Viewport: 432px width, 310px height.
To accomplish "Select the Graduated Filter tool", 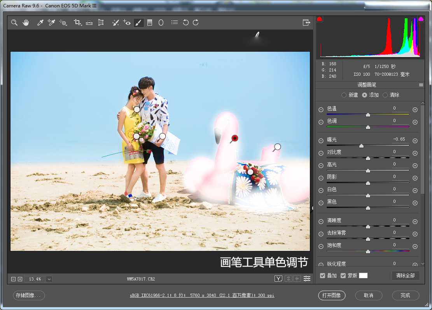I will click(150, 23).
